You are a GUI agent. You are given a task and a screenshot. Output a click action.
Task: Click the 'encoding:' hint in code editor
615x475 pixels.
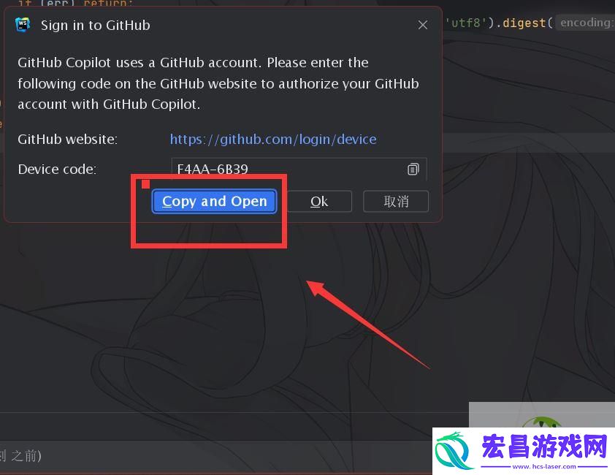click(586, 23)
